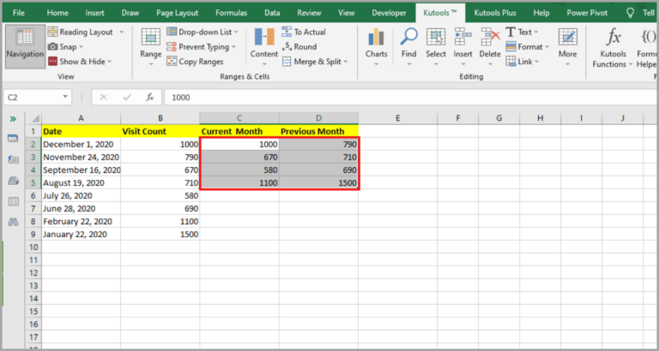Screen dimensions: 659x351
Task: Expand the left navigation sidebar arrows
Action: (x=13, y=118)
